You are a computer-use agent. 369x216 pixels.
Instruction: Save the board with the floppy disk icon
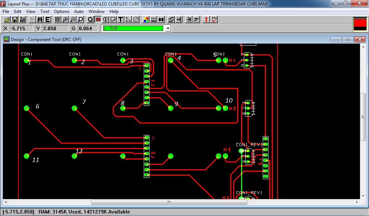click(x=15, y=19)
